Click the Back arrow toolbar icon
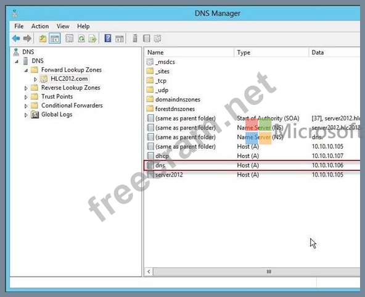 click(x=16, y=38)
